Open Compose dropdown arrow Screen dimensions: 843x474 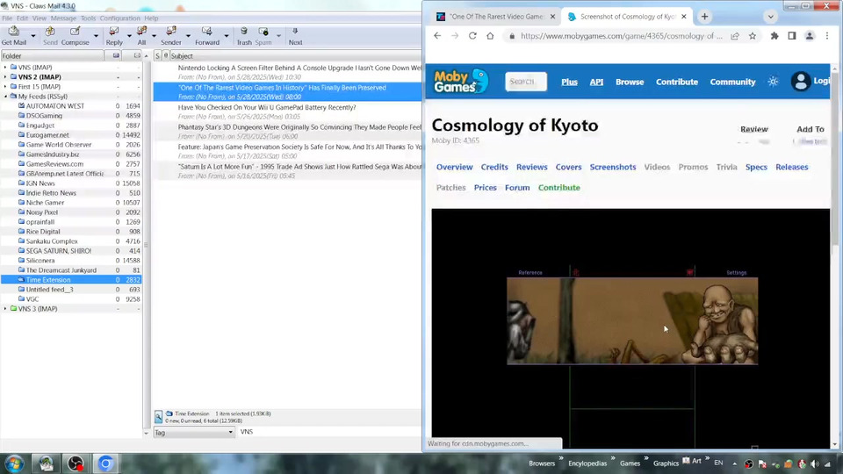[97, 36]
